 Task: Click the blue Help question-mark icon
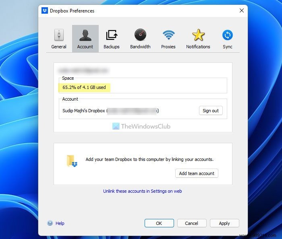[50, 223]
